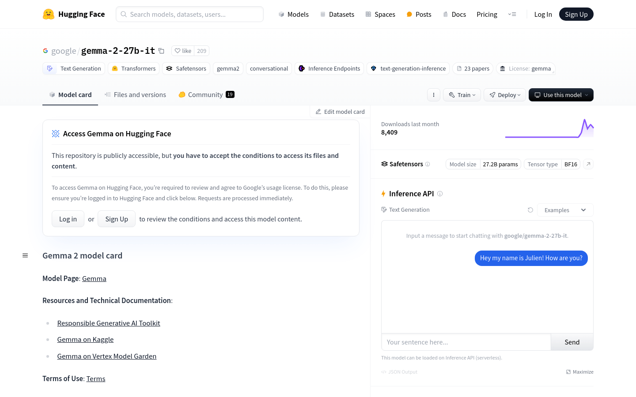Image resolution: width=636 pixels, height=397 pixels.
Task: Copy the model name to clipboard
Action: [161, 51]
